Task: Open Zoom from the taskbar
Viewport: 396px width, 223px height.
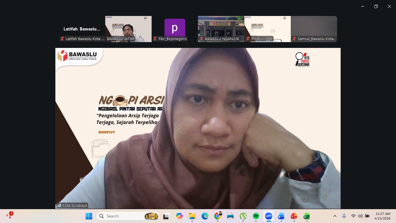Action: (269, 216)
